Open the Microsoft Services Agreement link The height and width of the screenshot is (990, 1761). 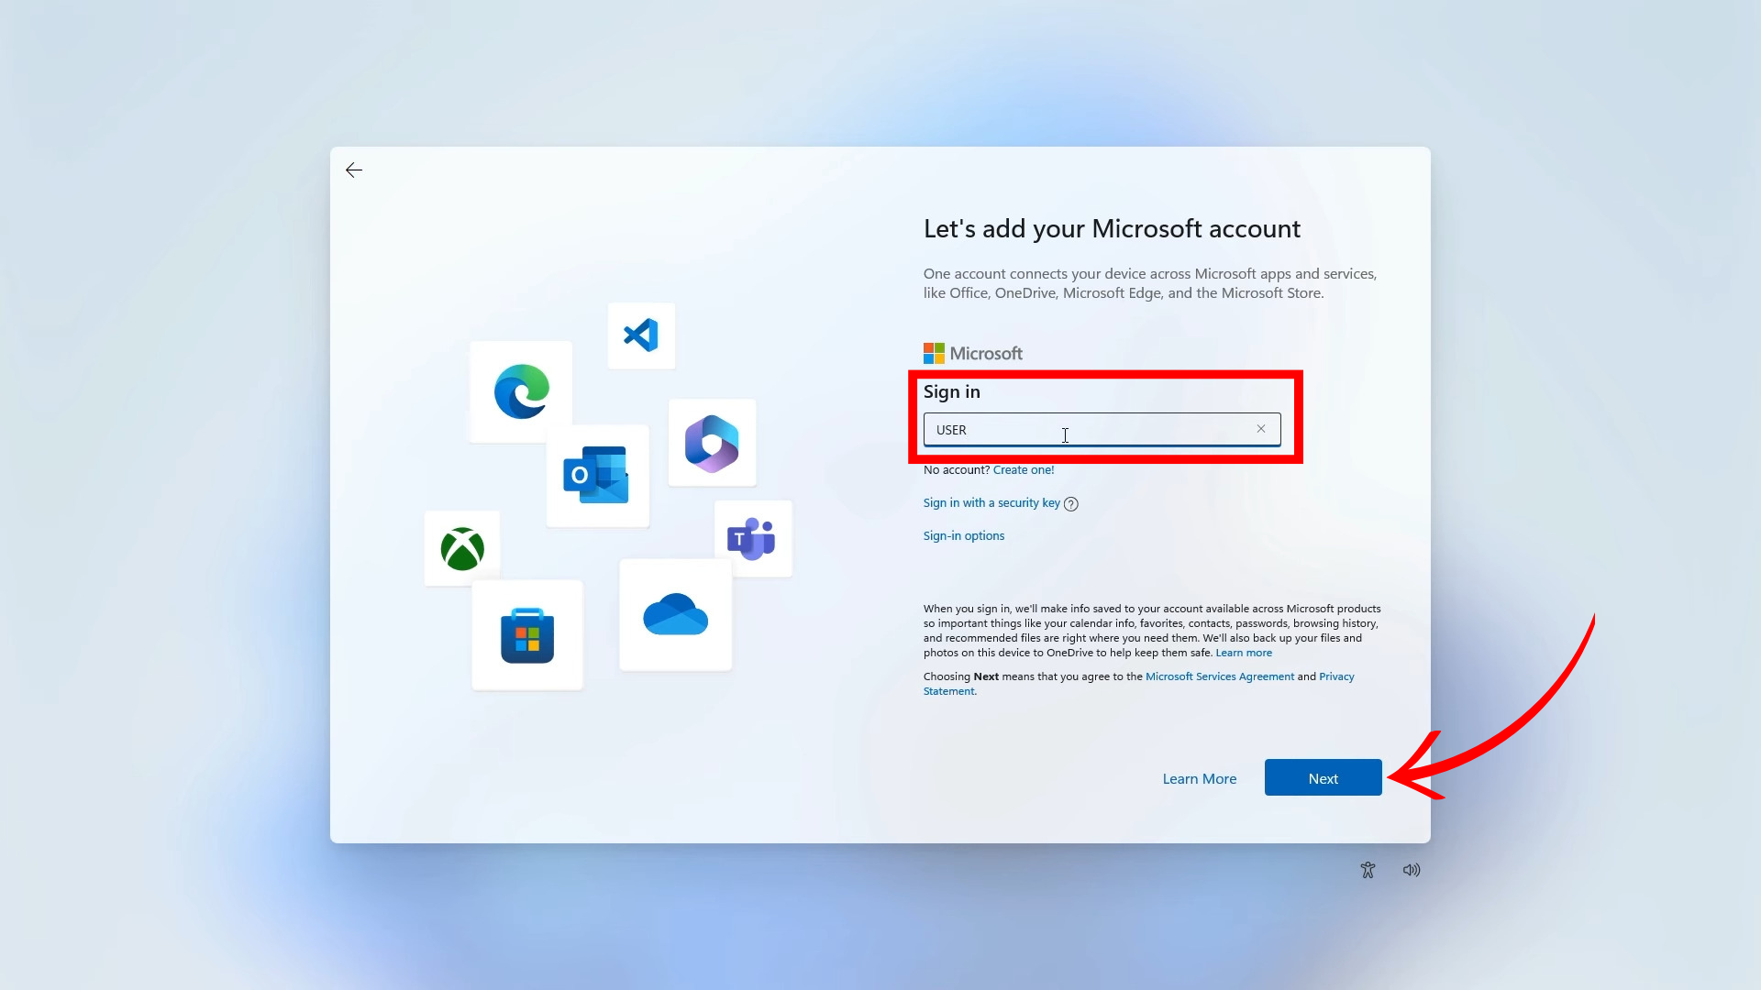[1219, 676]
